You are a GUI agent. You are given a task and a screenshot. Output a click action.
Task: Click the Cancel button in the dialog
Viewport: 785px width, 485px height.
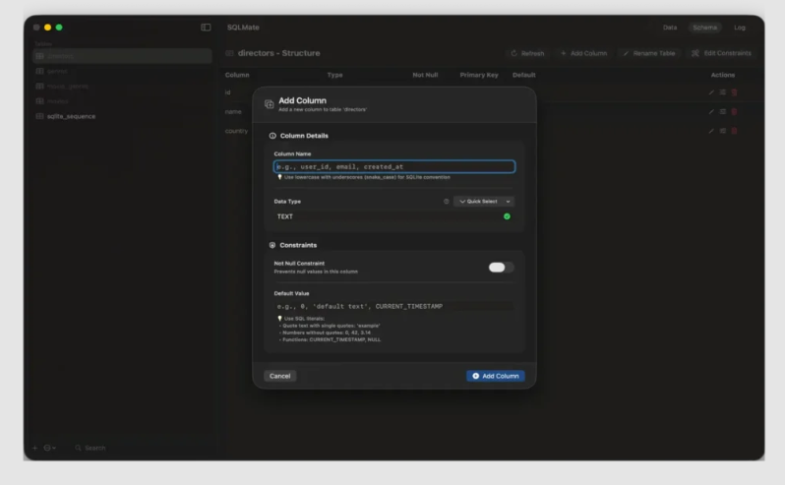[279, 376]
